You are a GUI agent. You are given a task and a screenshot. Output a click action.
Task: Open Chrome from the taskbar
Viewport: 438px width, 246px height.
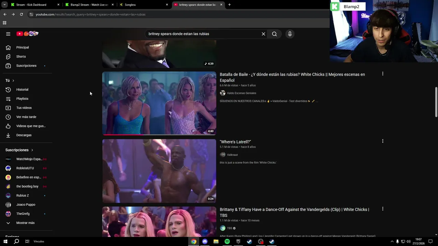[194, 242]
